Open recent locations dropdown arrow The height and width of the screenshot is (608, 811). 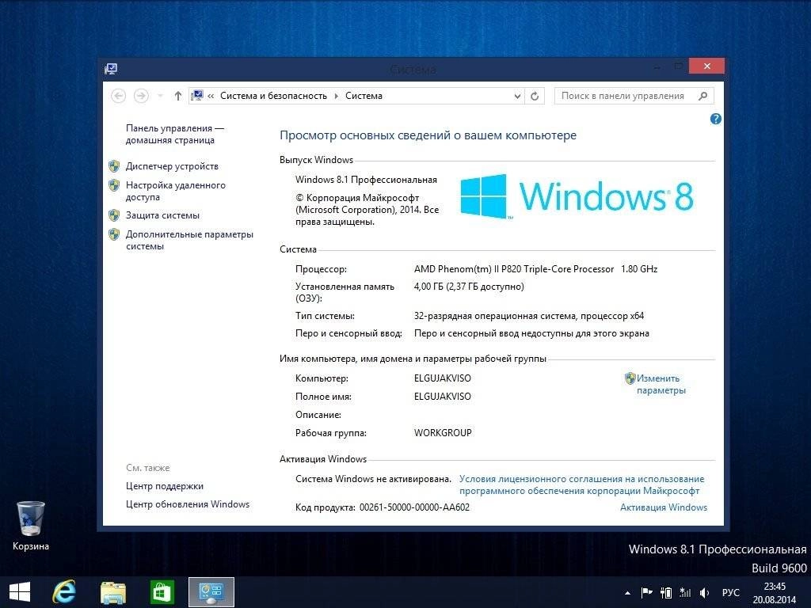click(160, 96)
